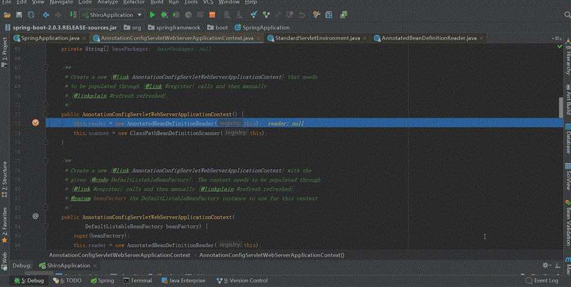Start debugging with the green bug icon
571x287 pixels.
(x=164, y=15)
